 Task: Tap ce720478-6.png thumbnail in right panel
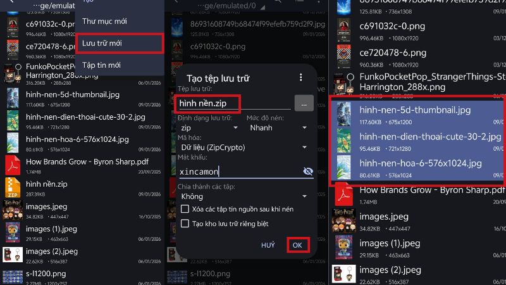click(x=343, y=57)
